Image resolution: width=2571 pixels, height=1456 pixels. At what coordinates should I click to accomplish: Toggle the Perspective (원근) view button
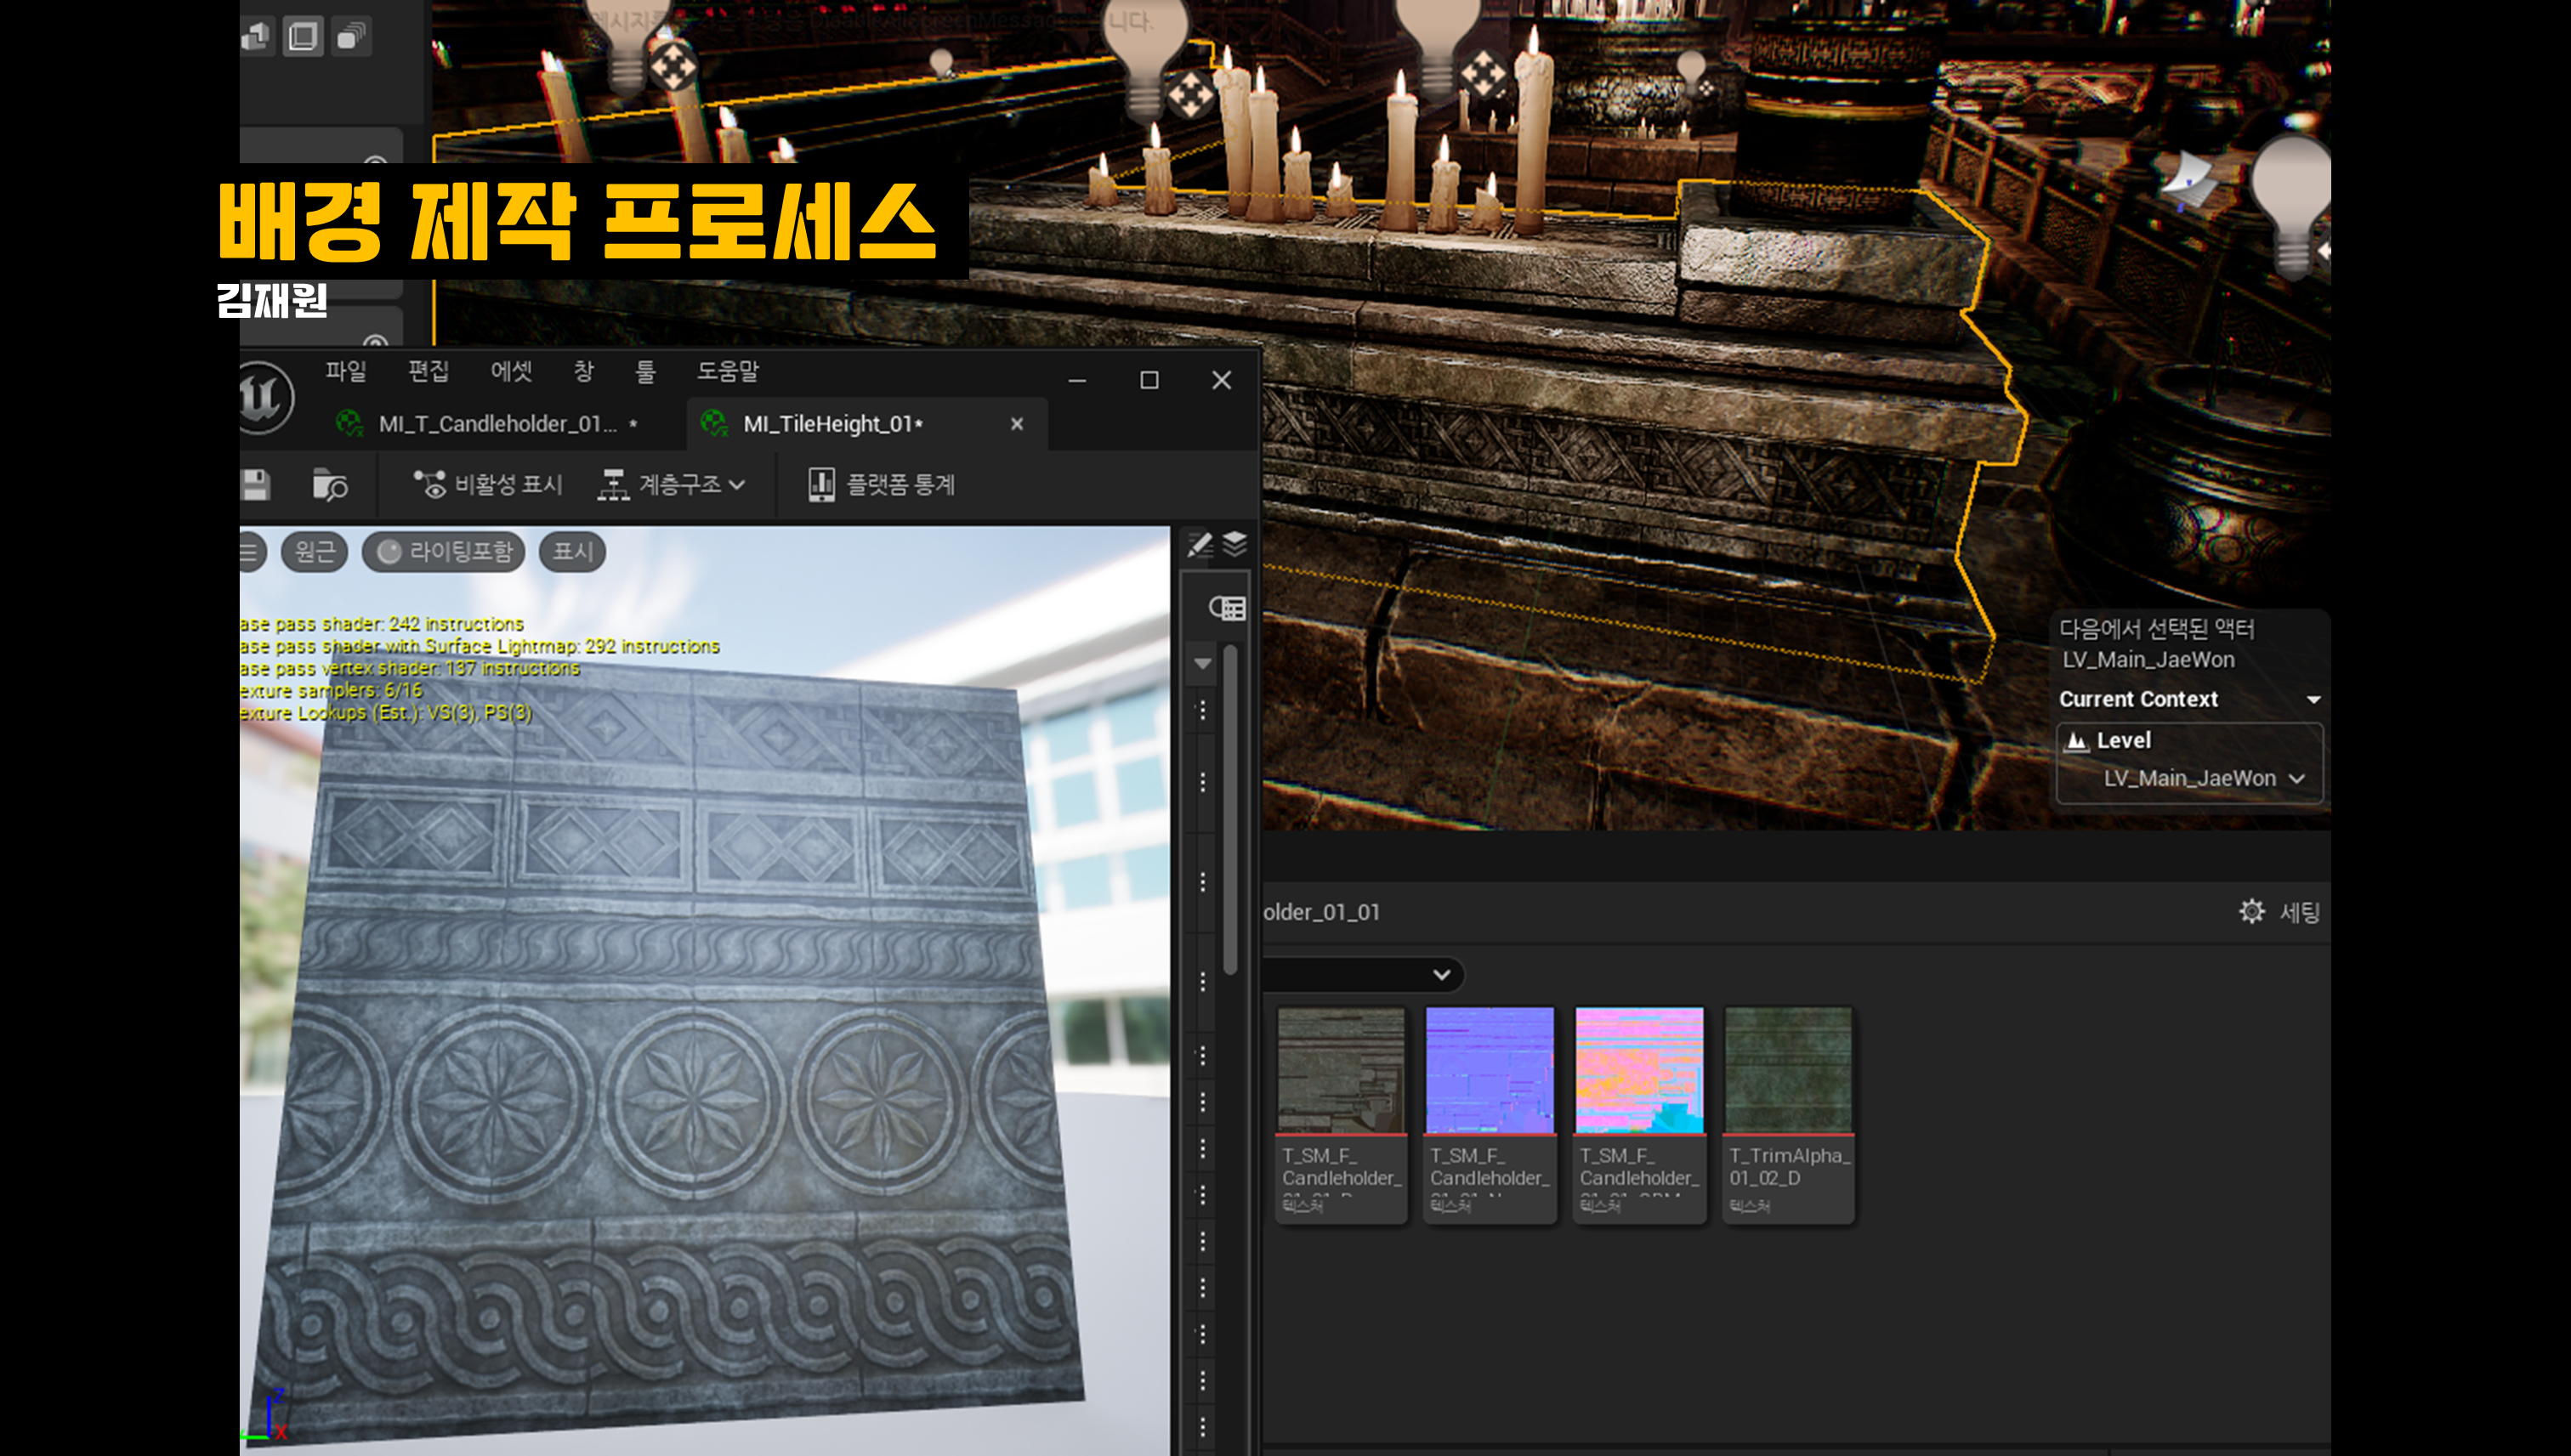click(314, 552)
